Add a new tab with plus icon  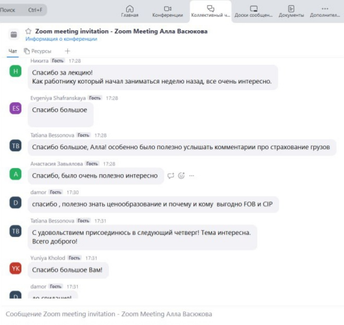pyautogui.click(x=67, y=51)
